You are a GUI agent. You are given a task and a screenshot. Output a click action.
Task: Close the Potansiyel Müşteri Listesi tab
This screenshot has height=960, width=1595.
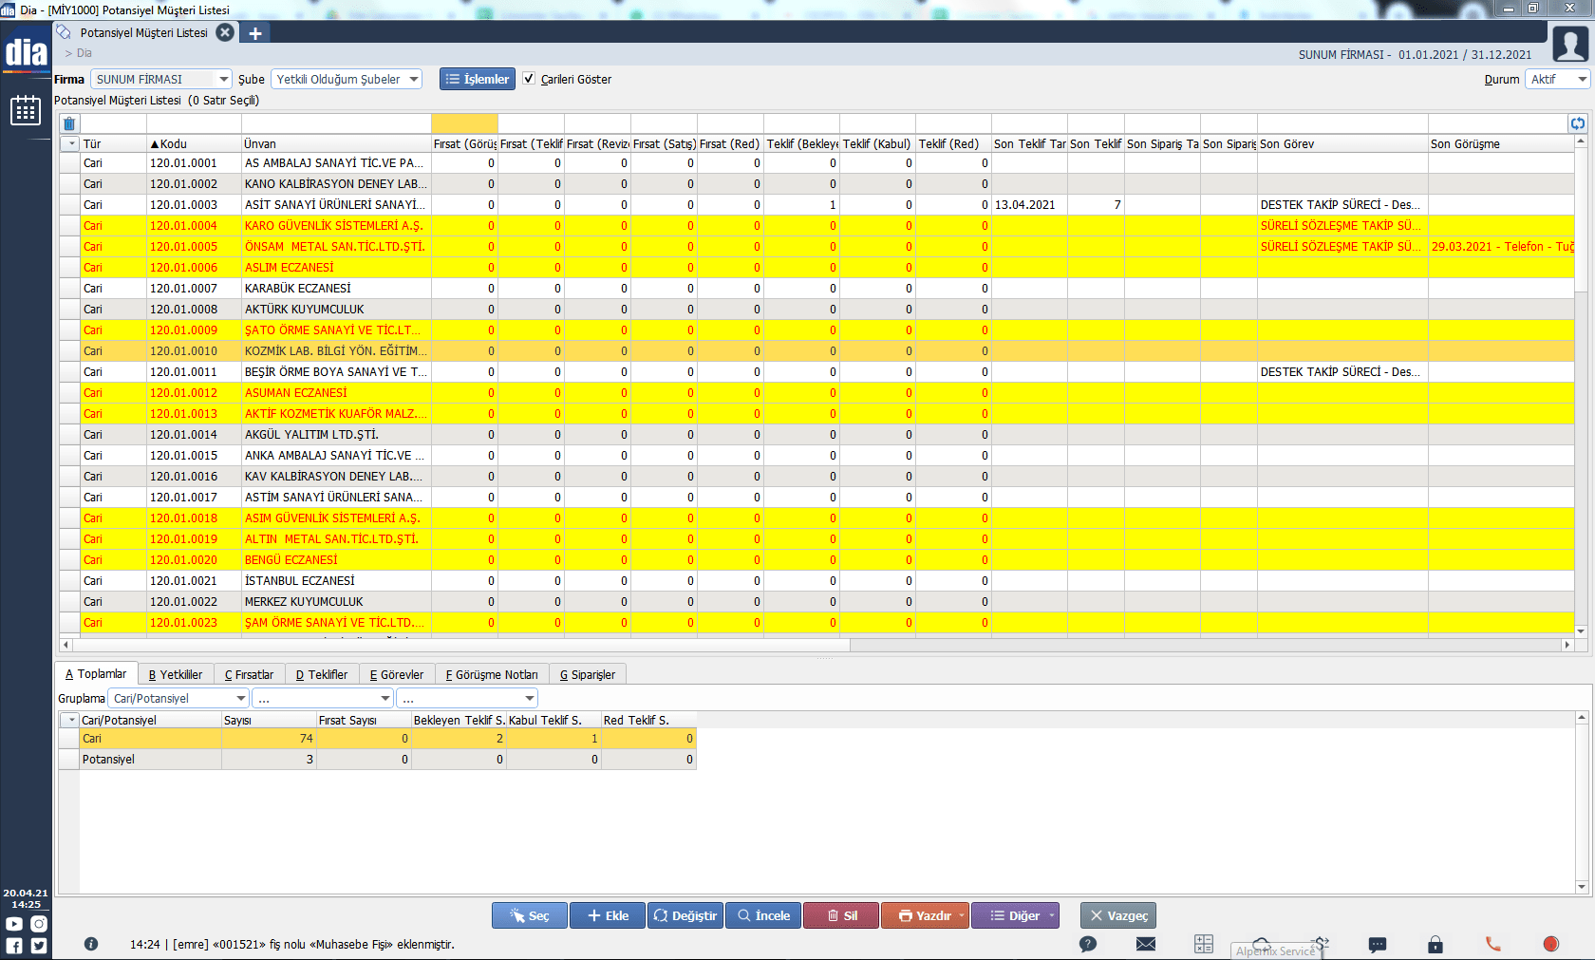[x=225, y=32]
